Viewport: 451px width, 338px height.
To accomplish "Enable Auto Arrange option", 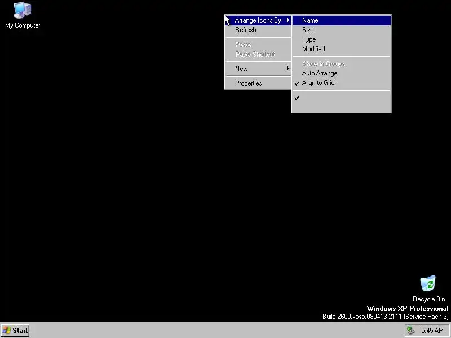I will pos(342,73).
